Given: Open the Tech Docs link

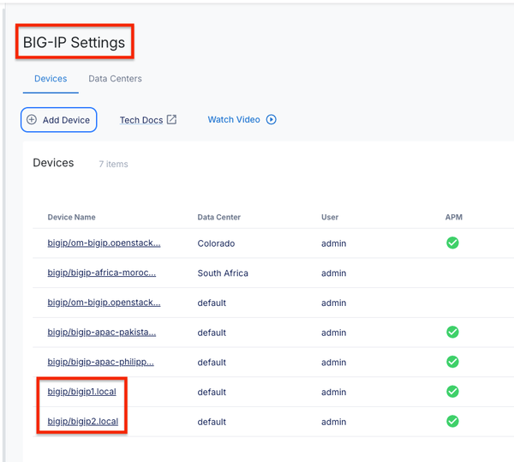Looking at the screenshot, I should click(140, 120).
